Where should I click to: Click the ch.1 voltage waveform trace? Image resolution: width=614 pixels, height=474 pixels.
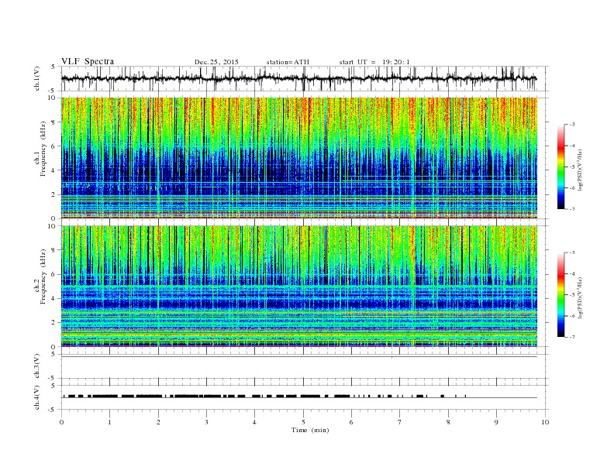pos(298,78)
